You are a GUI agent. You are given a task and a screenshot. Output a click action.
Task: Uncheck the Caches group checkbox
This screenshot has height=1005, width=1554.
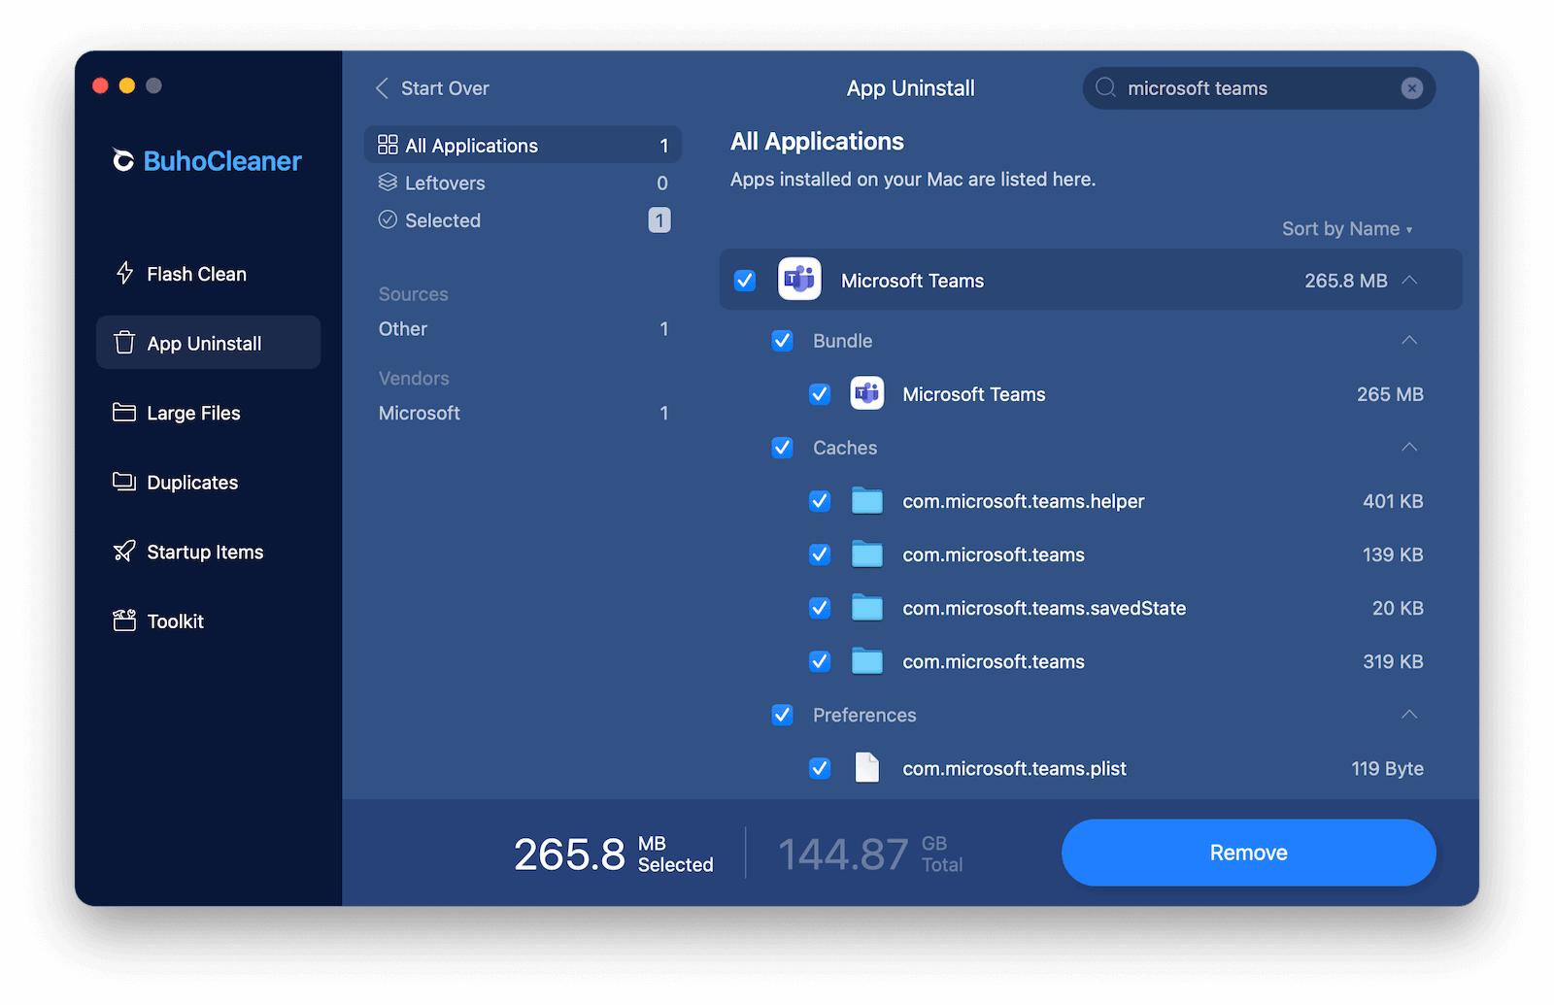pos(782,448)
